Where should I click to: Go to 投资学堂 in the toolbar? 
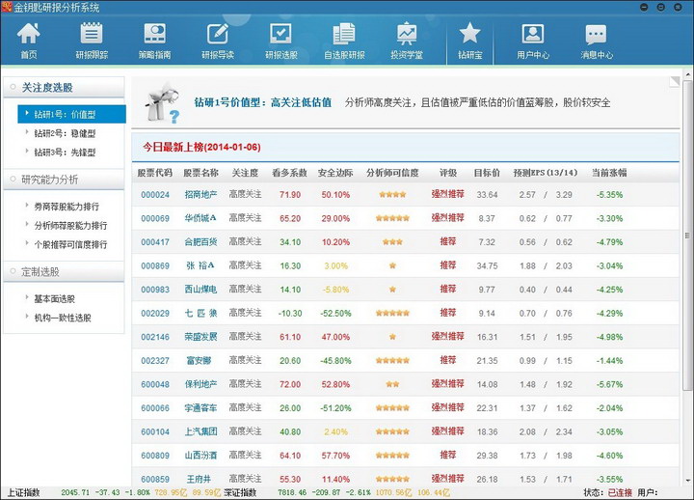[x=407, y=40]
